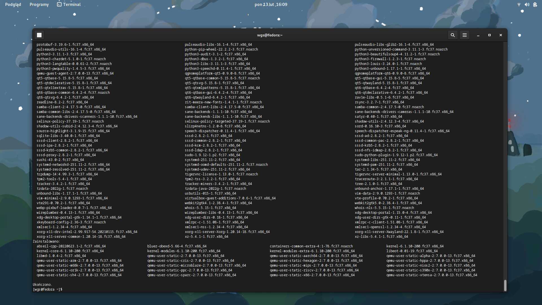This screenshot has height=305, width=542.
Task: Select tigervnc-server-minimal package entry
Action: click(398, 174)
